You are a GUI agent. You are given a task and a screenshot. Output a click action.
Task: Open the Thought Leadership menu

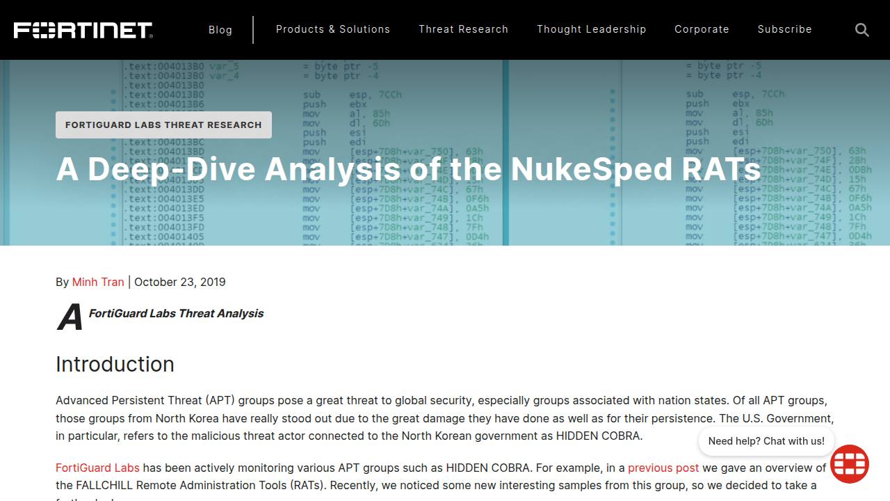point(592,29)
